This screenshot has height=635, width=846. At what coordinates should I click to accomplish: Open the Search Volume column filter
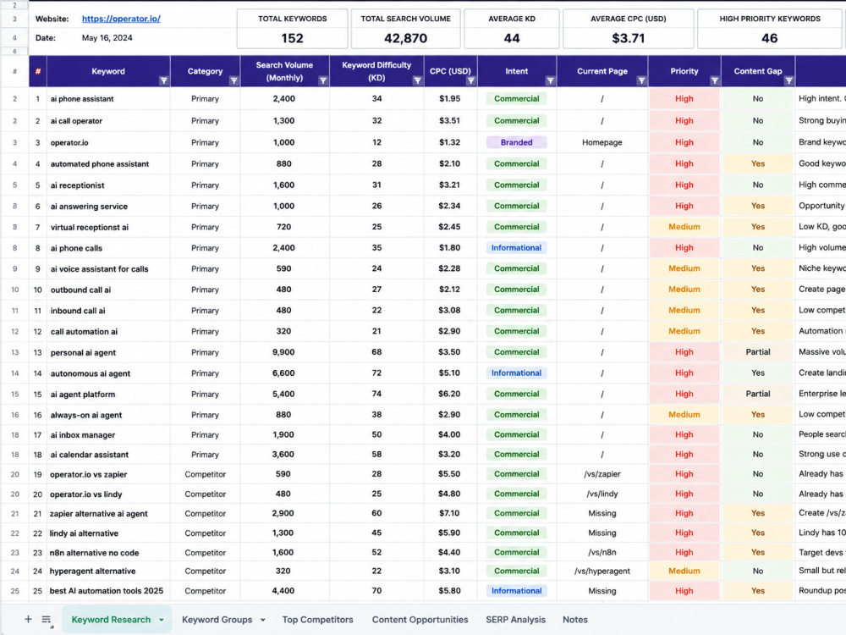323,81
